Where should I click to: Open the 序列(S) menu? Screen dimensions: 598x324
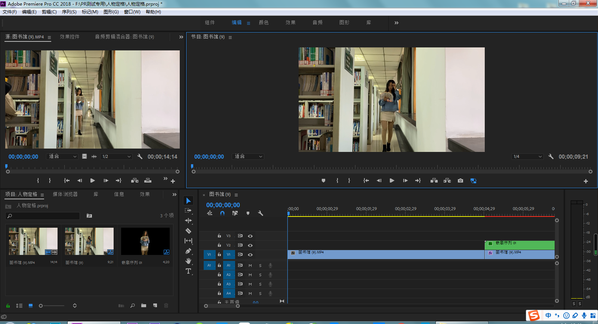pos(69,12)
